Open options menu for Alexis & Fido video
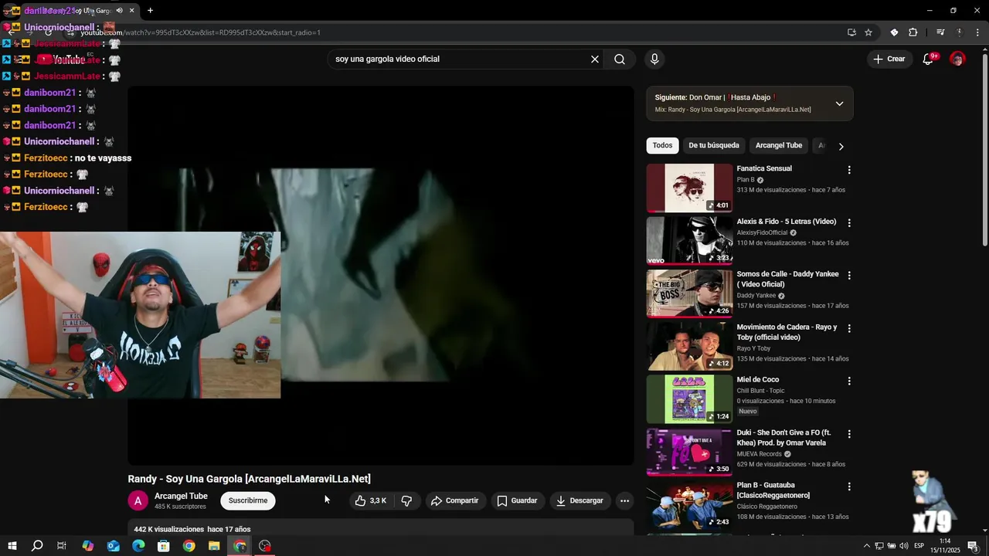 [849, 222]
